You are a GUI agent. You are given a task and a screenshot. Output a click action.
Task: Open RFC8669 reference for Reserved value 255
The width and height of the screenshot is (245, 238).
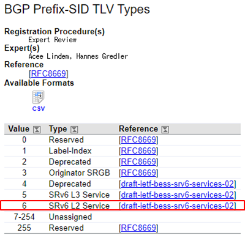click(x=138, y=228)
